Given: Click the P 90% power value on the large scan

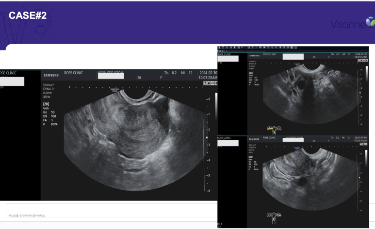Looking at the screenshot, I should pos(50,124).
